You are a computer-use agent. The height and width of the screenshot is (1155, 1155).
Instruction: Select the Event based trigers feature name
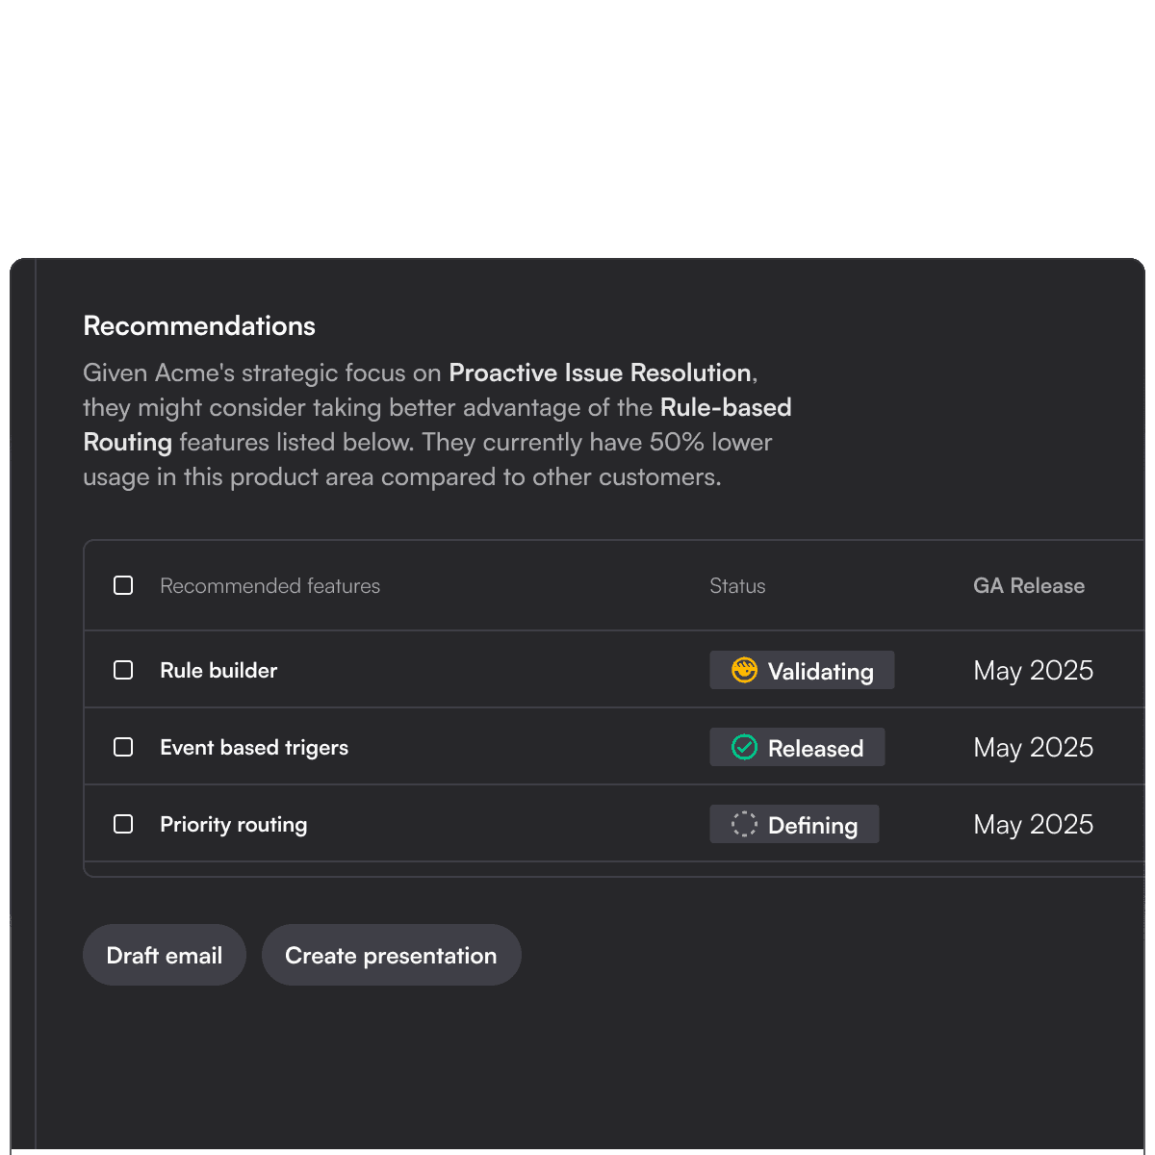pyautogui.click(x=254, y=748)
